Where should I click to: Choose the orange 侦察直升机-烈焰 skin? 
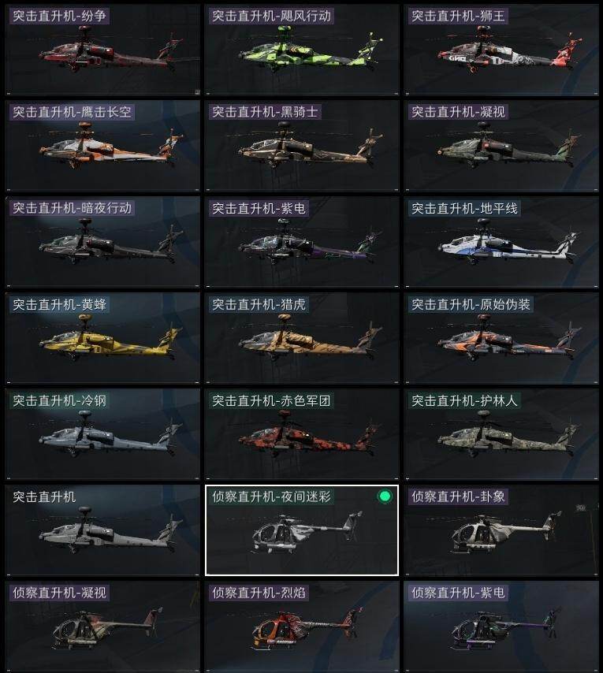(x=302, y=627)
